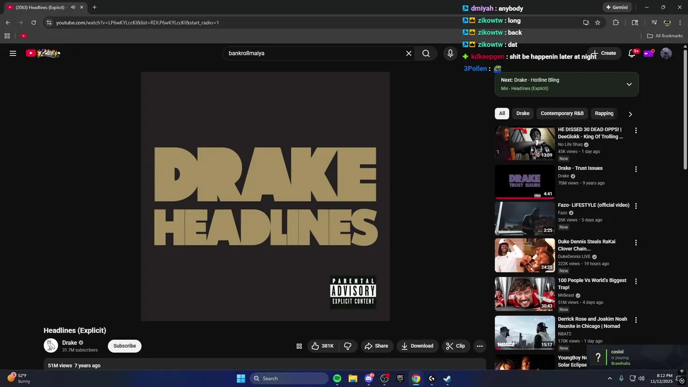This screenshot has height=387, width=688.
Task: Go back in Chrome
Action: pyautogui.click(x=8, y=23)
